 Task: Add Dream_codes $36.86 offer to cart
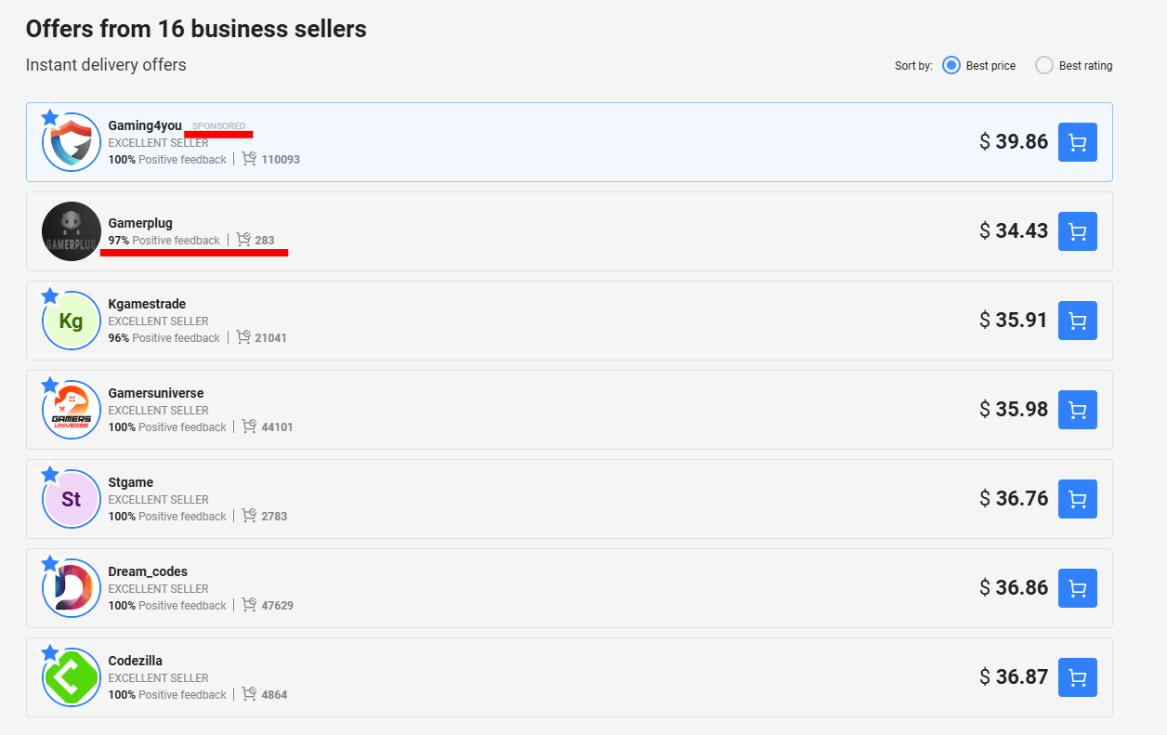[x=1078, y=588]
